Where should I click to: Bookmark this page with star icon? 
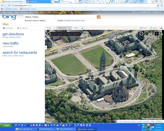(x=158, y=6)
